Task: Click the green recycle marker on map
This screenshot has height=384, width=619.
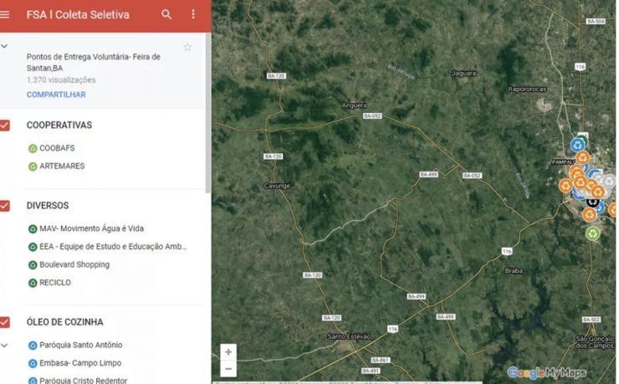Action: tap(592, 233)
